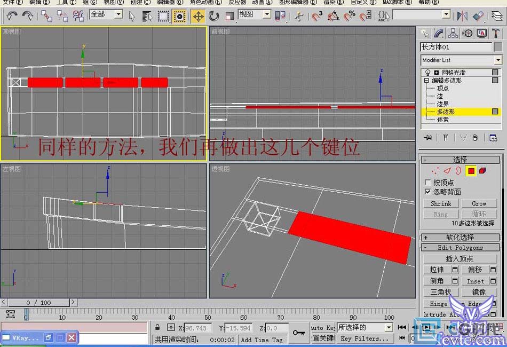Viewport: 507px width, 347px height.
Task: Toggle Spinner Snap icon
Action: pyautogui.click(x=366, y=15)
